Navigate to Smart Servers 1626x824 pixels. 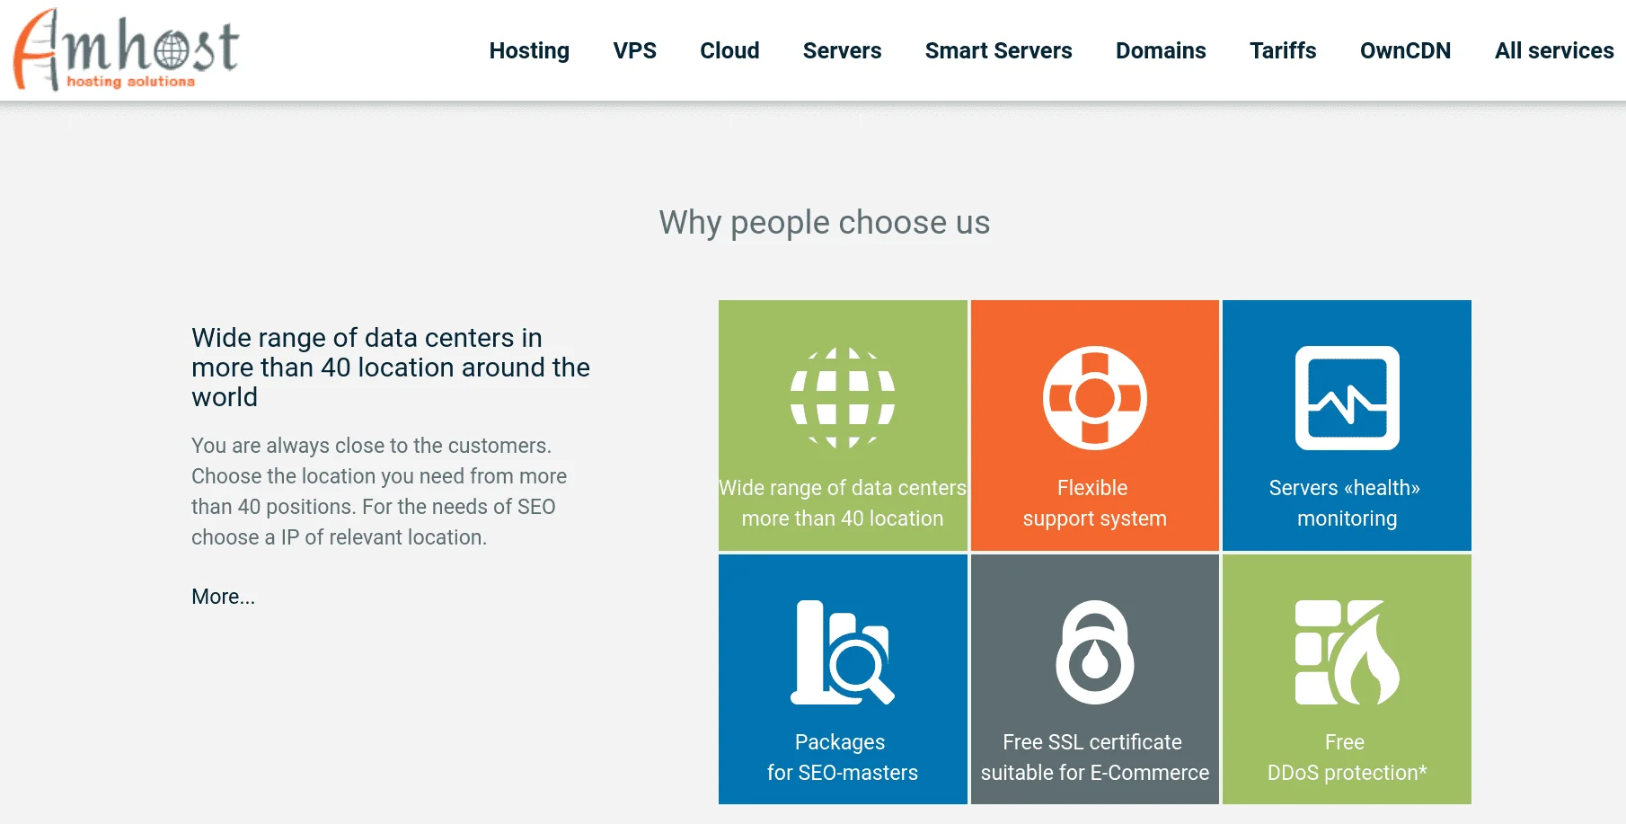pyautogui.click(x=998, y=50)
